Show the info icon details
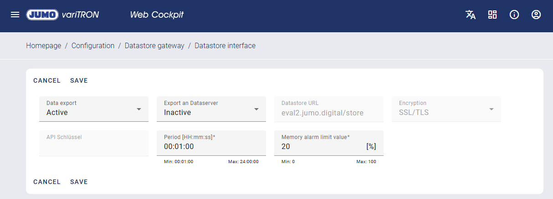The height and width of the screenshot is (199, 553). coord(514,15)
